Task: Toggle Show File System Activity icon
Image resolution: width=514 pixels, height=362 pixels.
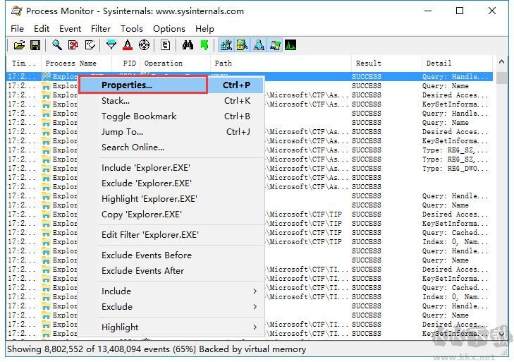Action: [243, 45]
